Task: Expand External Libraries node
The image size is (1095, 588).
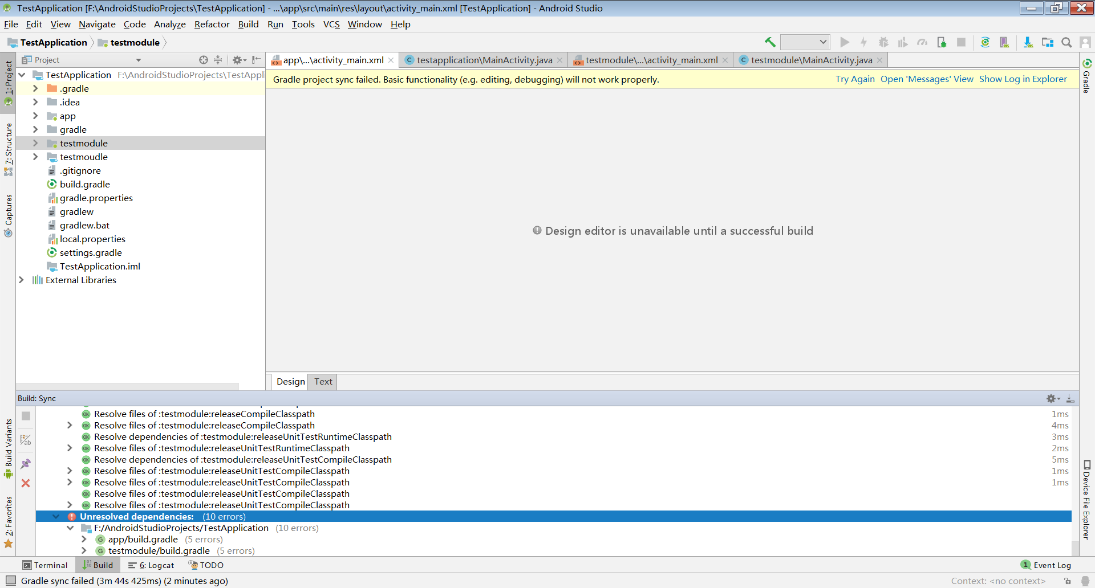Action: coord(22,280)
